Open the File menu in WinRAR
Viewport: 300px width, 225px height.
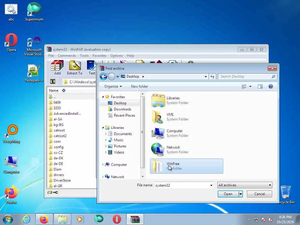[51, 56]
